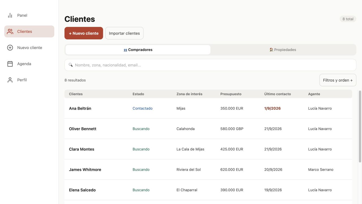The image size is (362, 204).
Task: Click the Zona de interés column header
Action: coord(189,94)
